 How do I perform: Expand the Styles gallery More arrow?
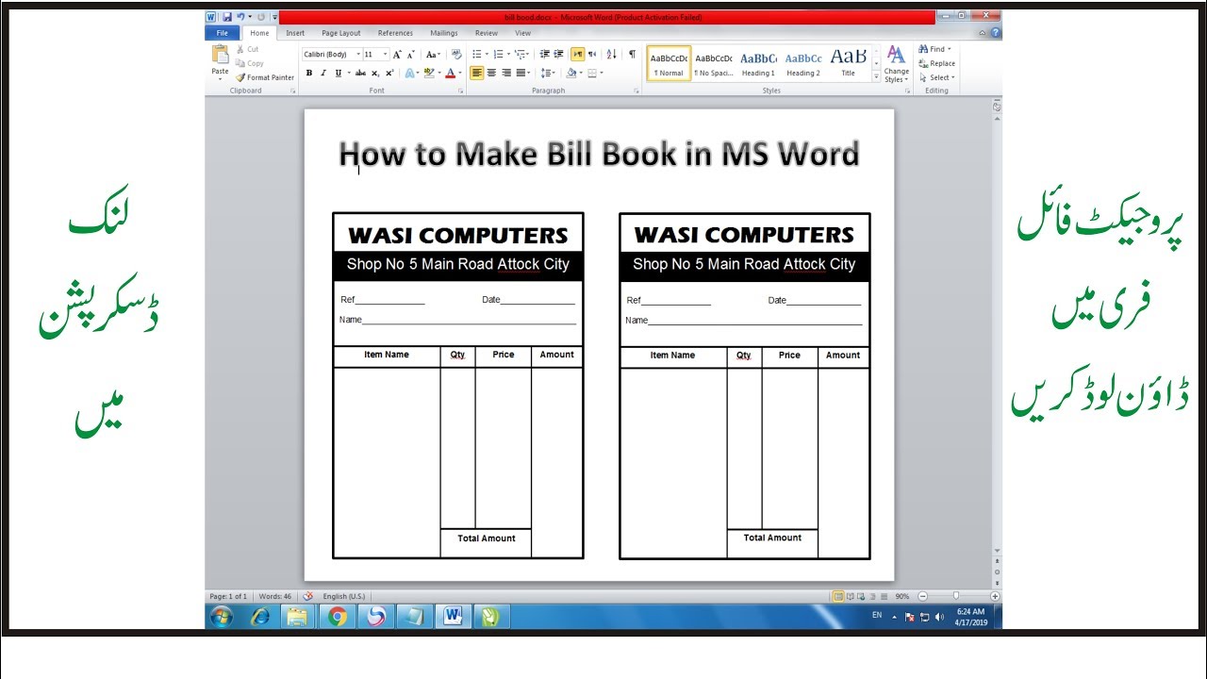point(877,77)
